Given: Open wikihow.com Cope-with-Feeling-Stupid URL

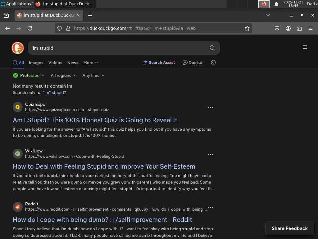Looking at the screenshot, I should 75,157.
